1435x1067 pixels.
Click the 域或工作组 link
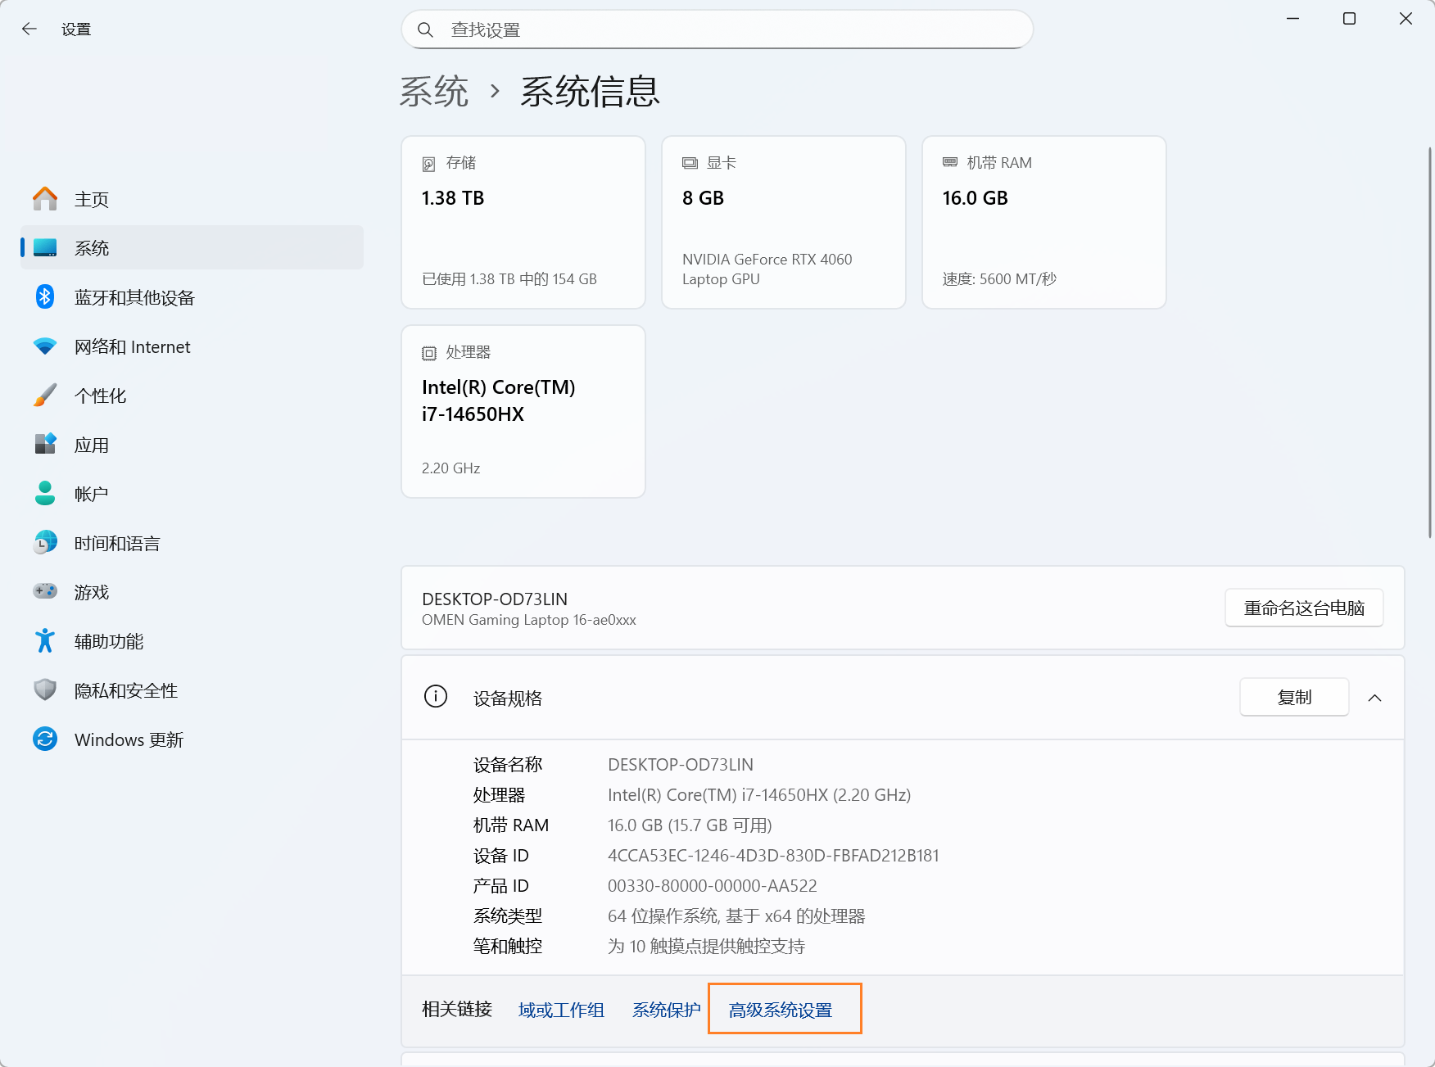[561, 1010]
